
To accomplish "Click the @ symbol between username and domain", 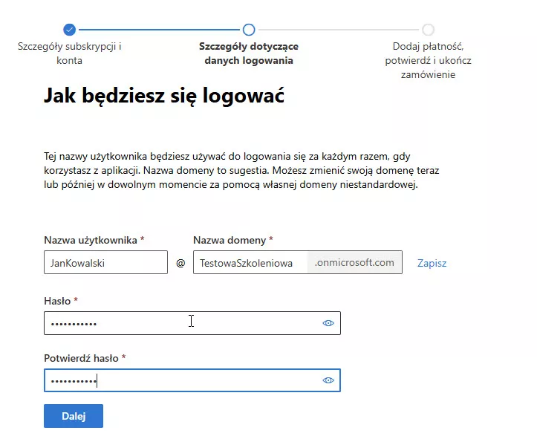I will point(180,263).
